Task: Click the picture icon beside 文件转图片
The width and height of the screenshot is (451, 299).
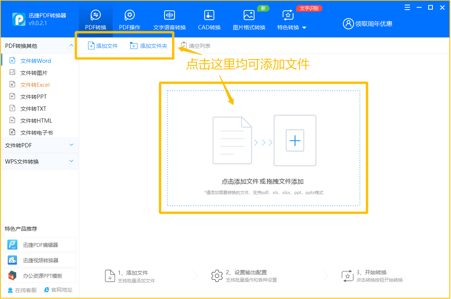Action: (x=12, y=72)
